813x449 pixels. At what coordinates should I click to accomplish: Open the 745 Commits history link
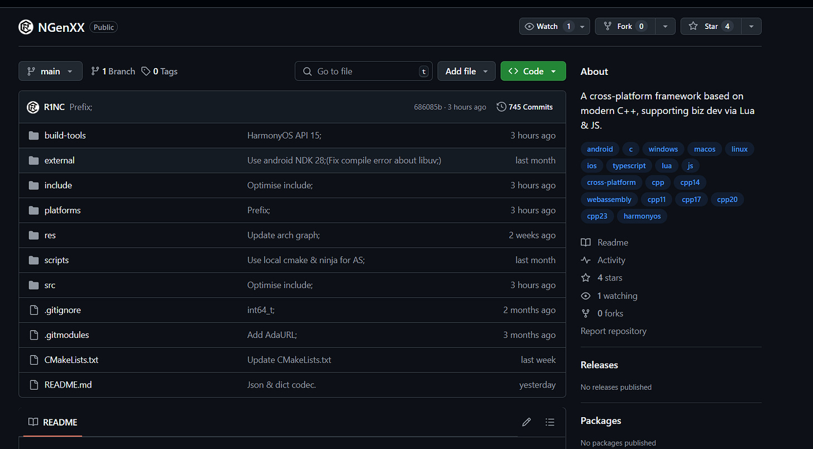(525, 107)
